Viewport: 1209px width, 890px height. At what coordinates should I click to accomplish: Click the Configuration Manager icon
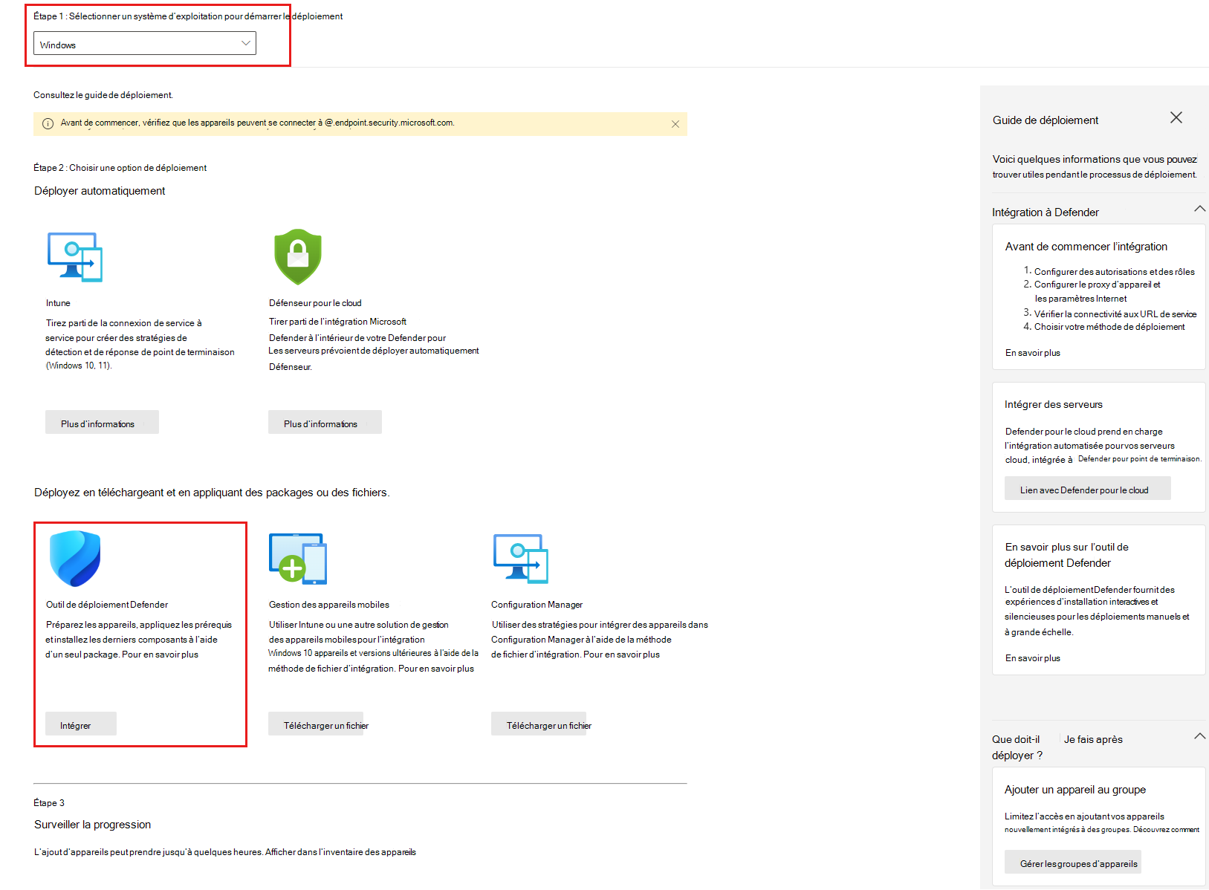[521, 559]
